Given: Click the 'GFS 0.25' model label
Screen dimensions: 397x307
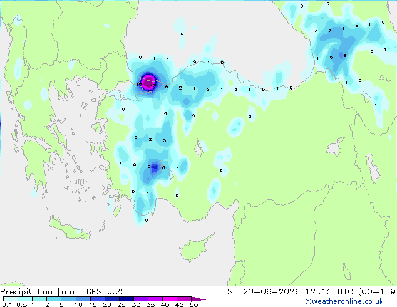Looking at the screenshot, I should pyautogui.click(x=106, y=292).
